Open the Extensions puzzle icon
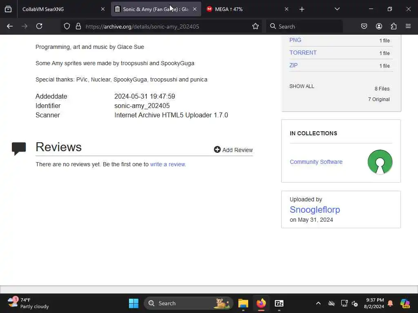Image resolution: width=418 pixels, height=313 pixels. 394,26
